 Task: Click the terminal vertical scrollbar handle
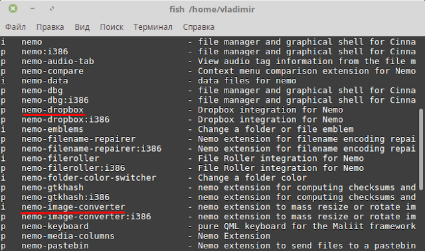click(421, 150)
